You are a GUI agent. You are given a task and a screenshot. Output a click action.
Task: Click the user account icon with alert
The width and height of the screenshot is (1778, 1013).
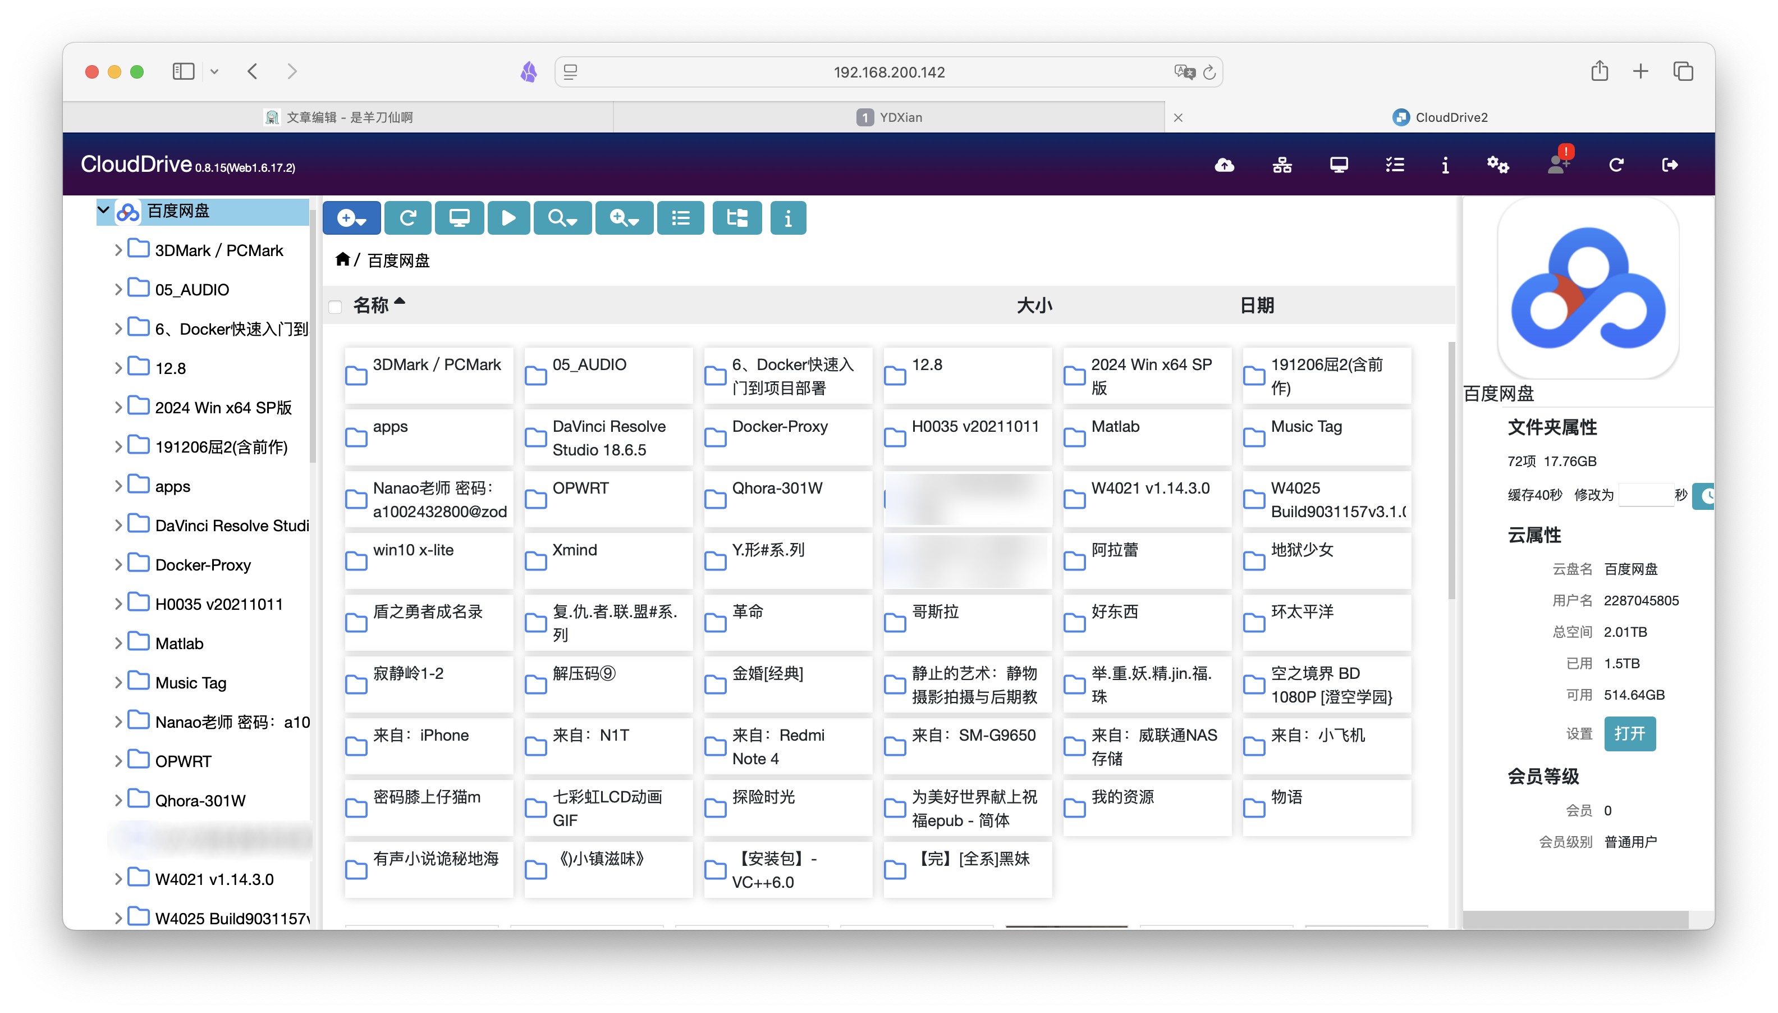click(1558, 163)
